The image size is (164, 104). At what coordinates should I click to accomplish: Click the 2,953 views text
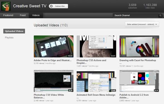[x=125, y=101]
